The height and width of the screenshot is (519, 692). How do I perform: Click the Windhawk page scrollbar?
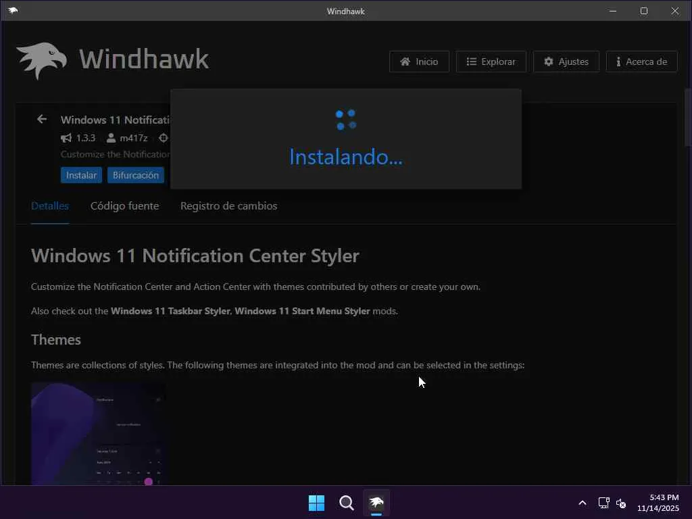687,118
